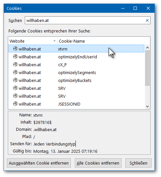
Task: Select the JSESSIONID cookie entry
Action: pyautogui.click(x=76, y=104)
